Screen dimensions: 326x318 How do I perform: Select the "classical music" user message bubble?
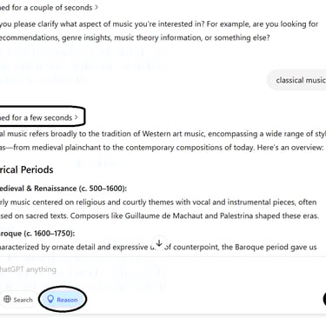tap(297, 80)
